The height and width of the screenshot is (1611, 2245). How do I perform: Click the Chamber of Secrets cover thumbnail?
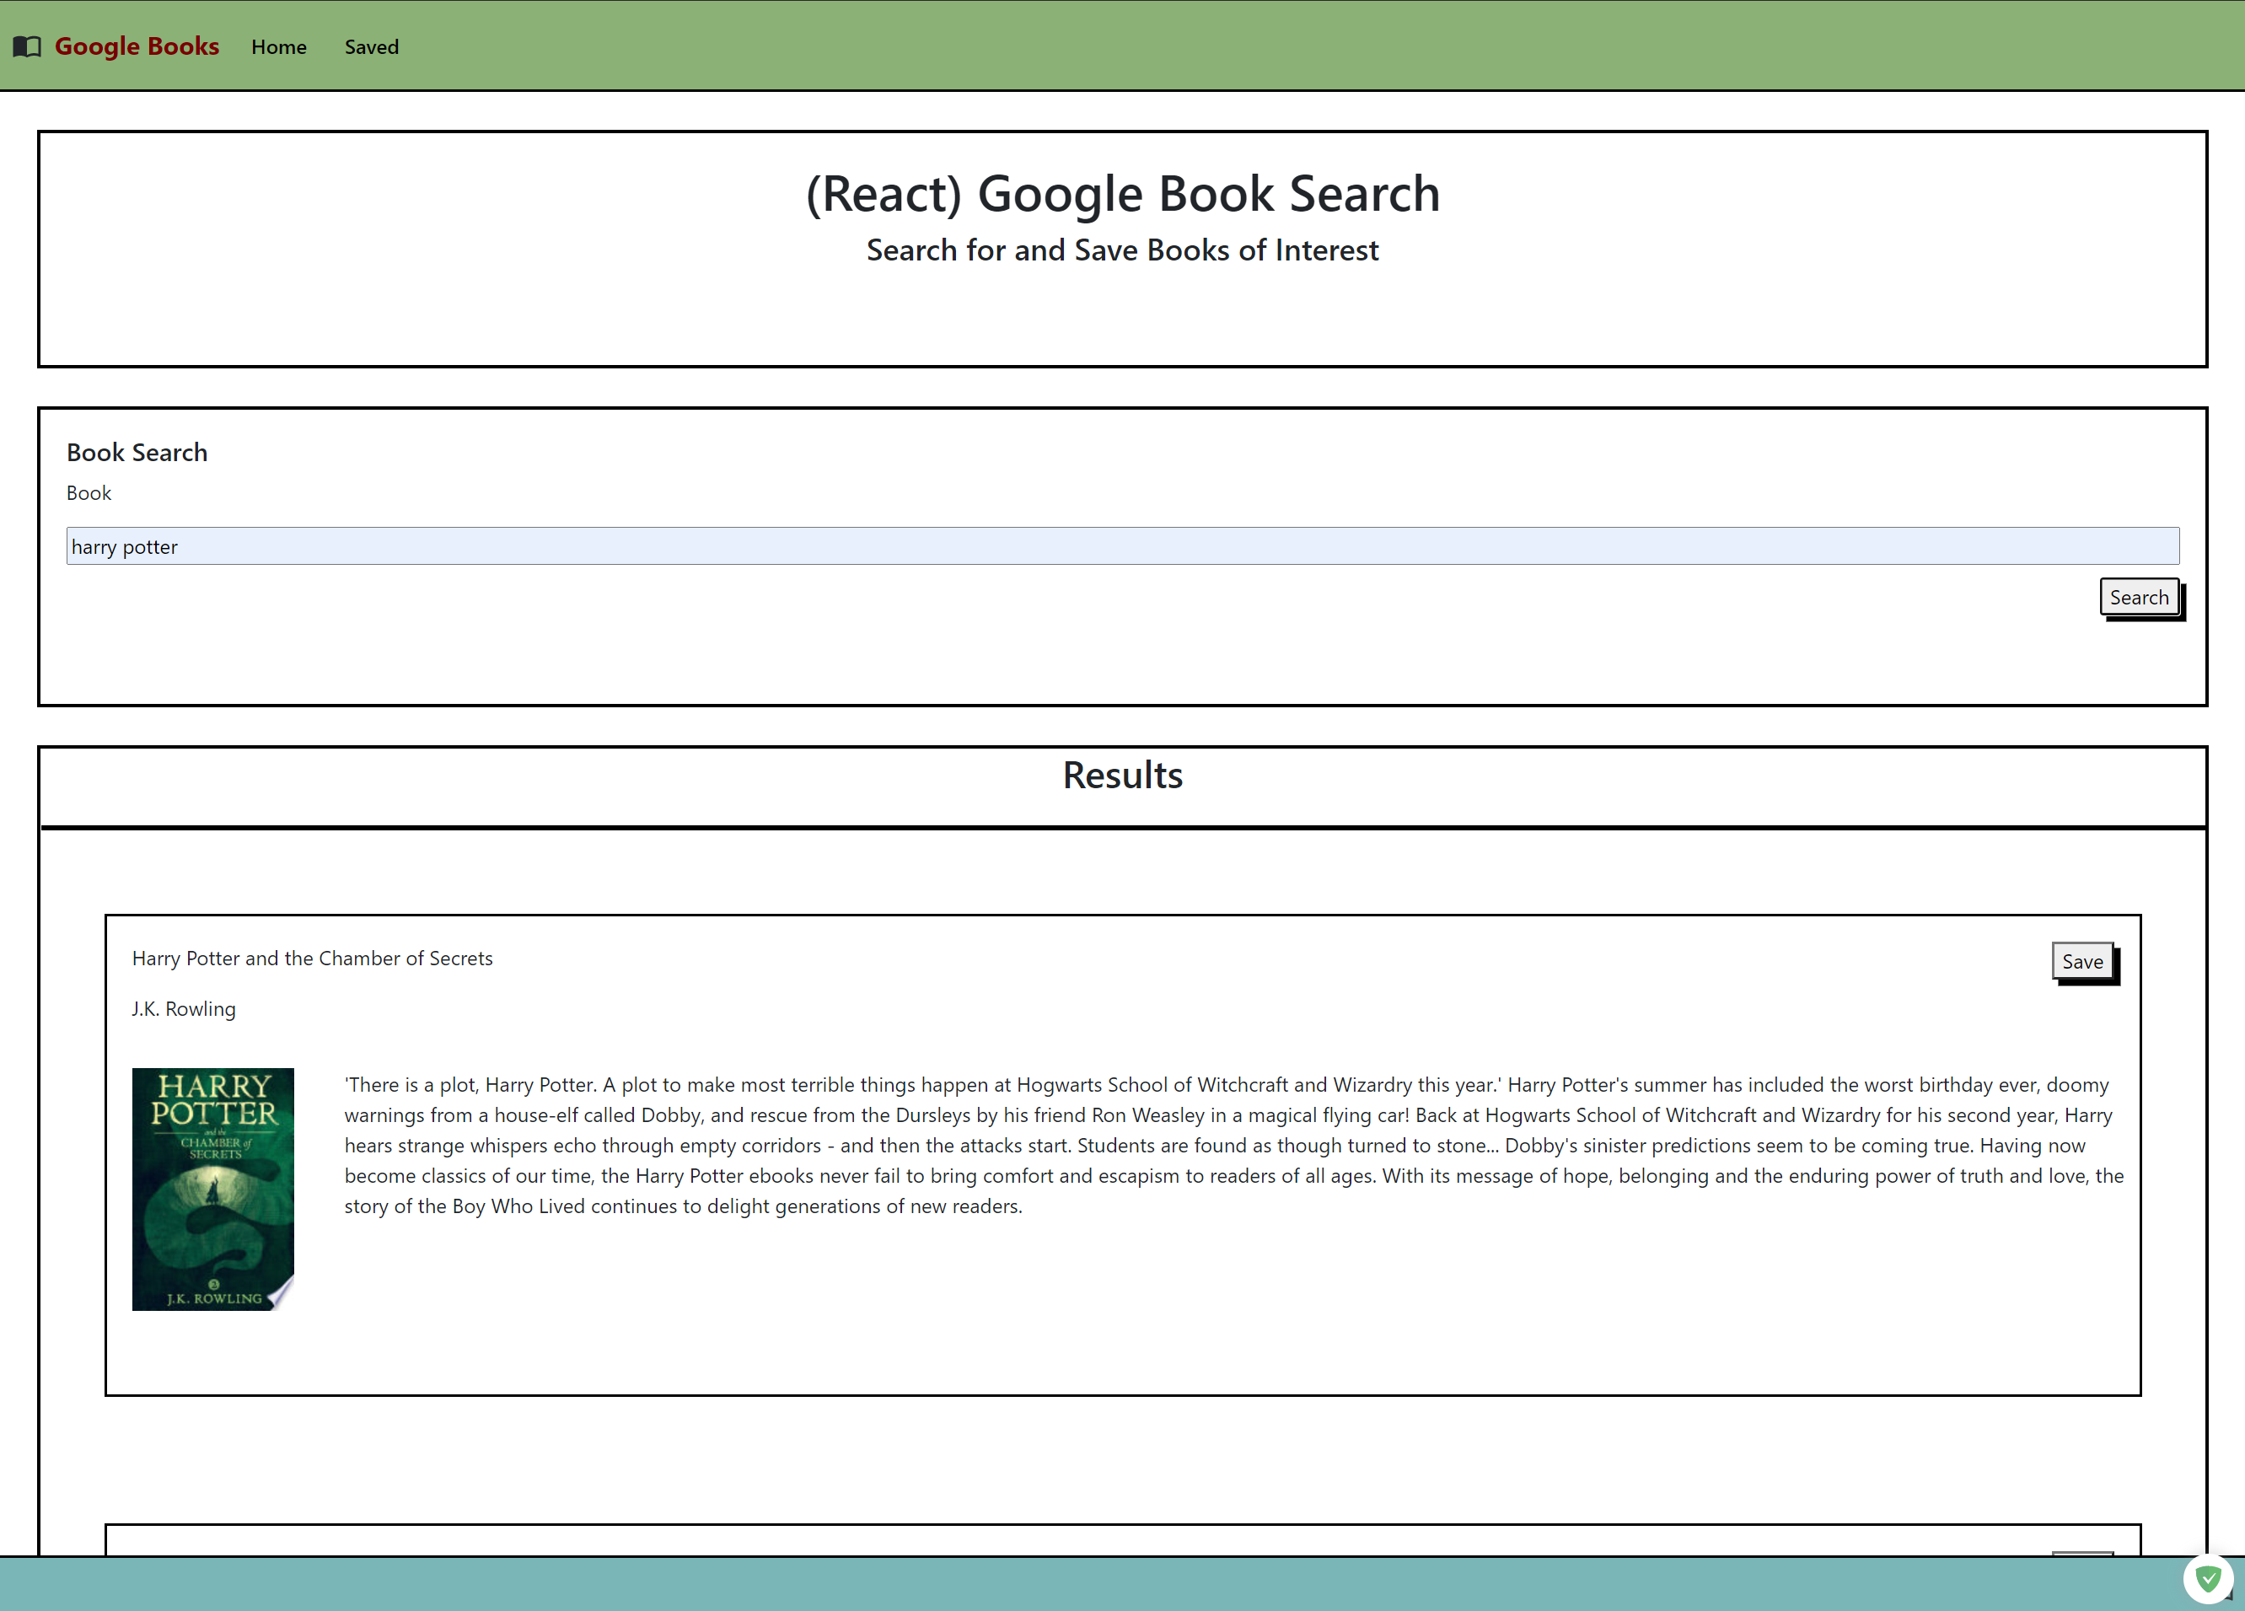pos(212,1189)
